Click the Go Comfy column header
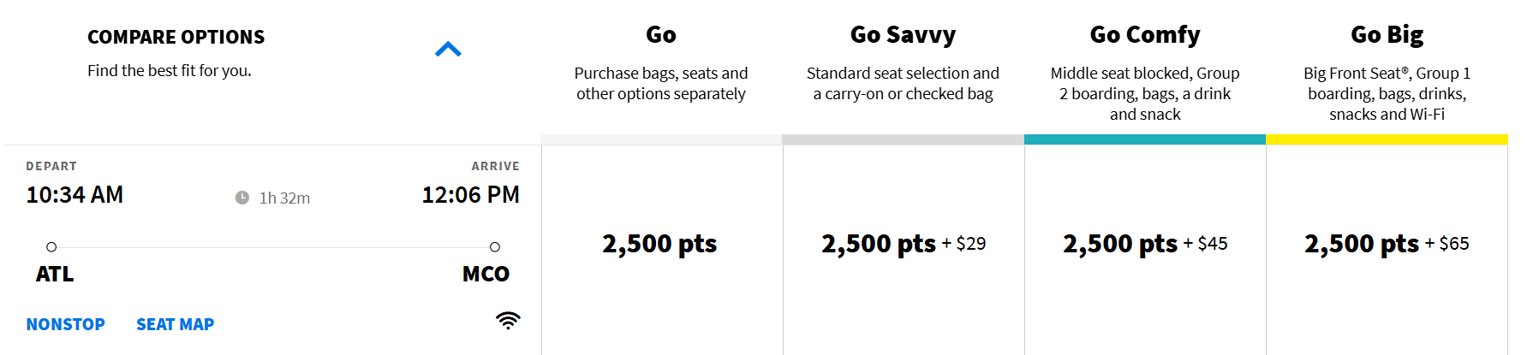Screen dimensions: 1527x355 tap(1144, 35)
